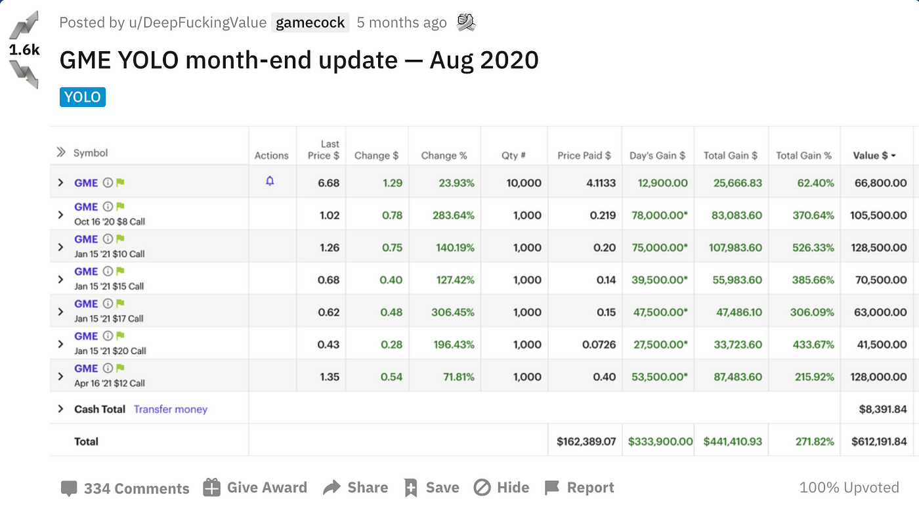This screenshot has height=510, width=919.
Task: Click the Change $ column header
Action: tap(377, 156)
